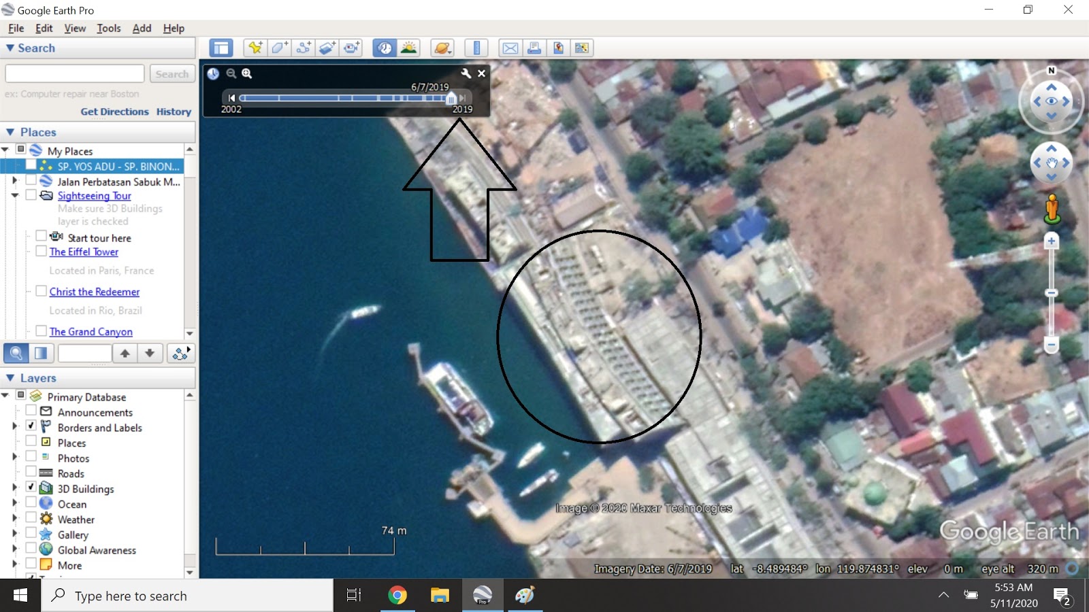1089x612 pixels.
Task: Uncheck the Borders and Labels layer
Action: coord(31,427)
